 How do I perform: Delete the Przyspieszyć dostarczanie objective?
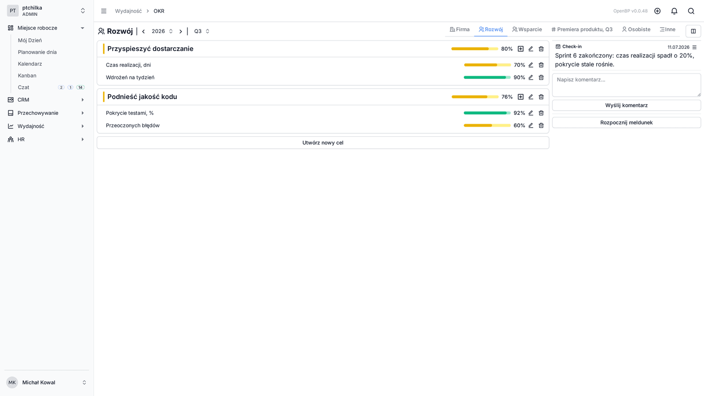[x=541, y=49]
